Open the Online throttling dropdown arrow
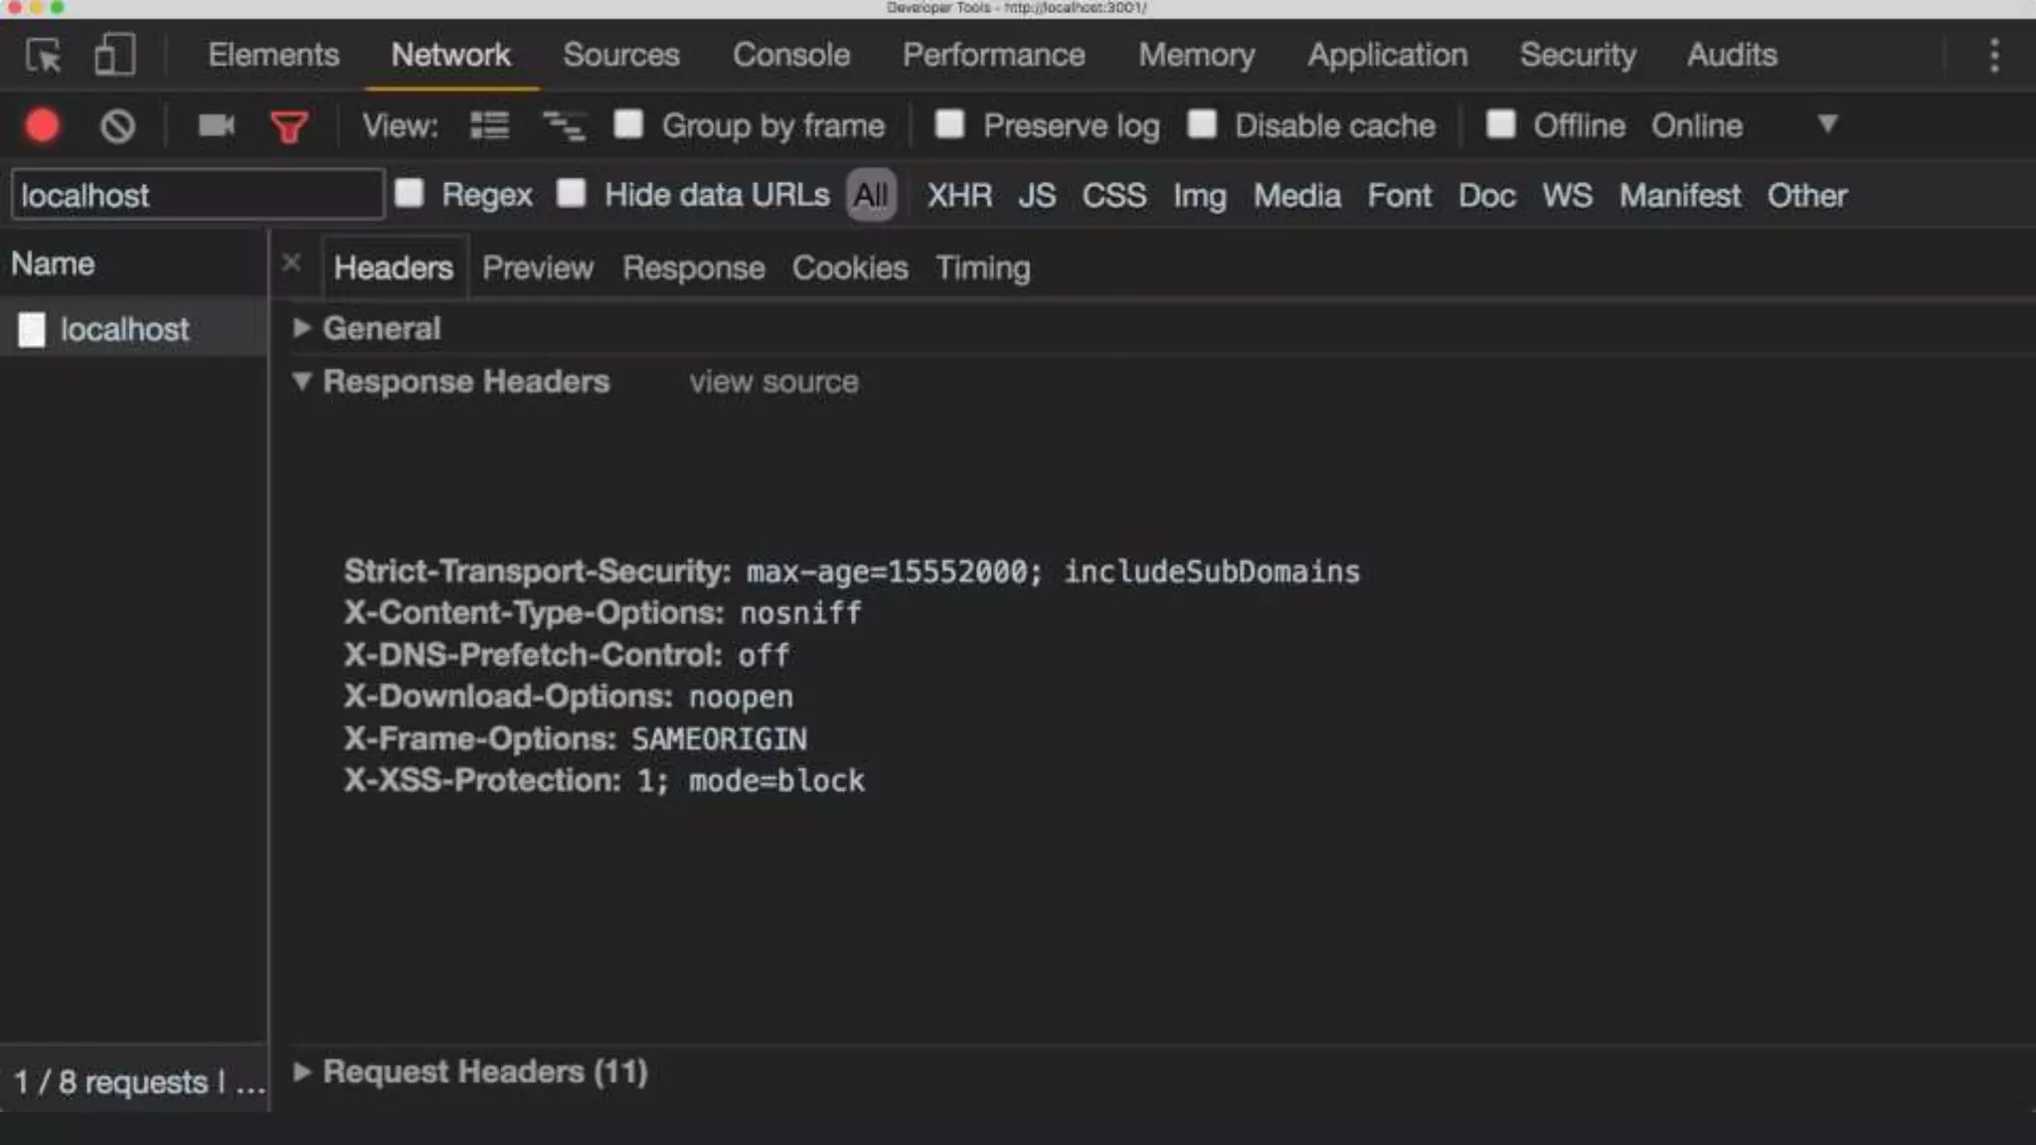This screenshot has width=2036, height=1145. pyautogui.click(x=1827, y=124)
